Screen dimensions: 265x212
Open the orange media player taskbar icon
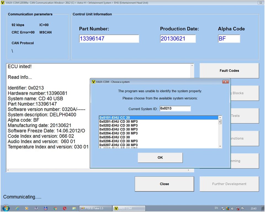pyautogui.click(x=27, y=208)
